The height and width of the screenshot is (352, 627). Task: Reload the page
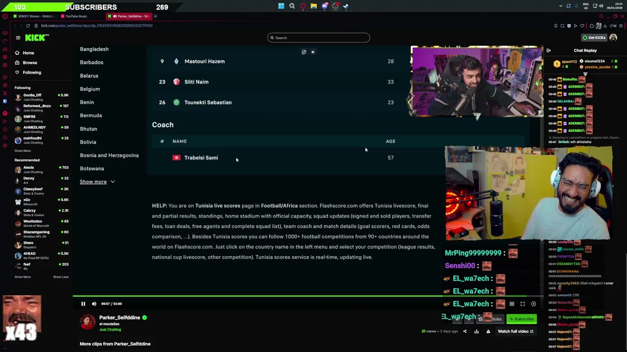pos(28,25)
